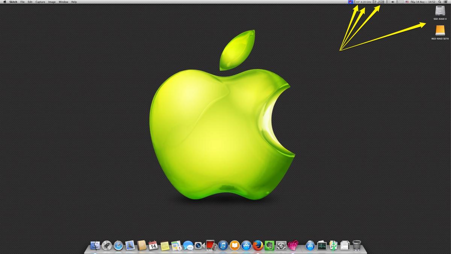
Task: Open the Window menu
Action: click(x=64, y=2)
